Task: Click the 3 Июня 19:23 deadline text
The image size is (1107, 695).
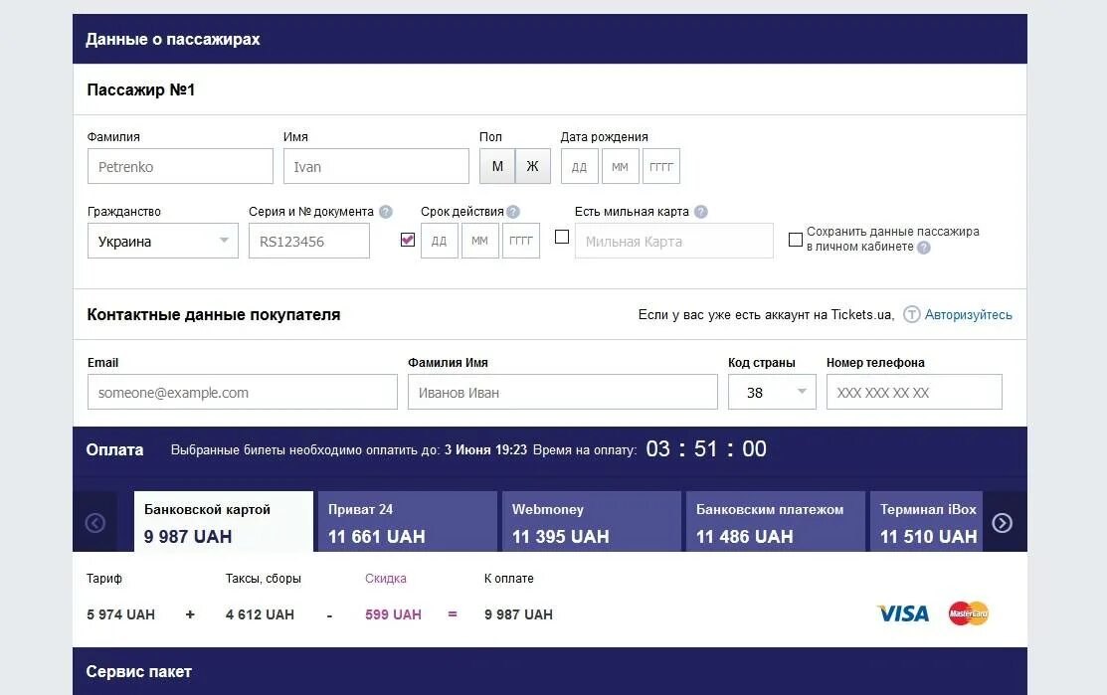Action: coord(485,450)
